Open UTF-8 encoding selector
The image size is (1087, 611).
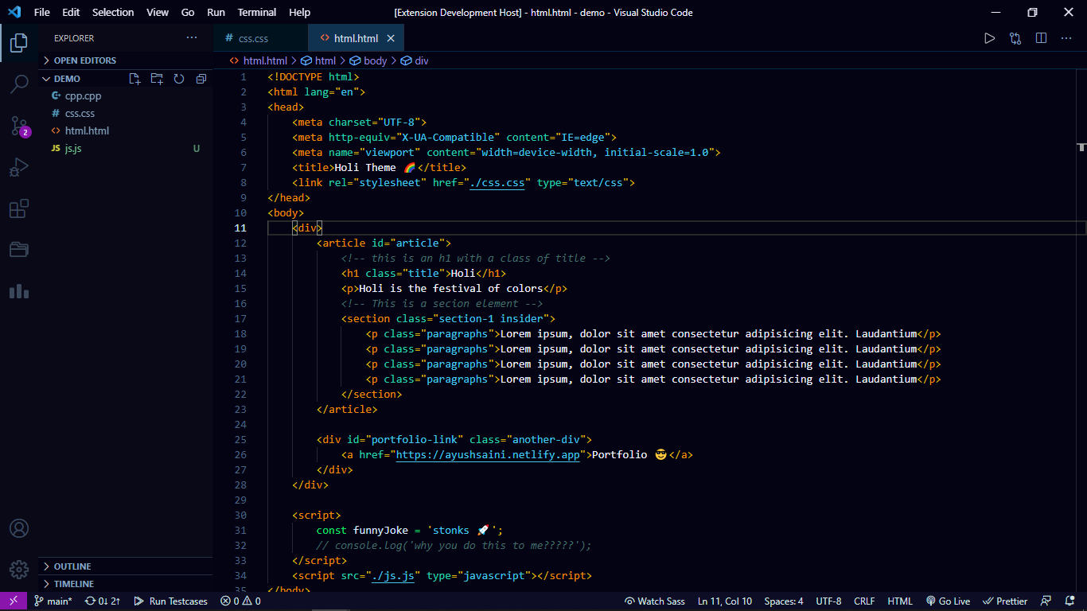(828, 601)
